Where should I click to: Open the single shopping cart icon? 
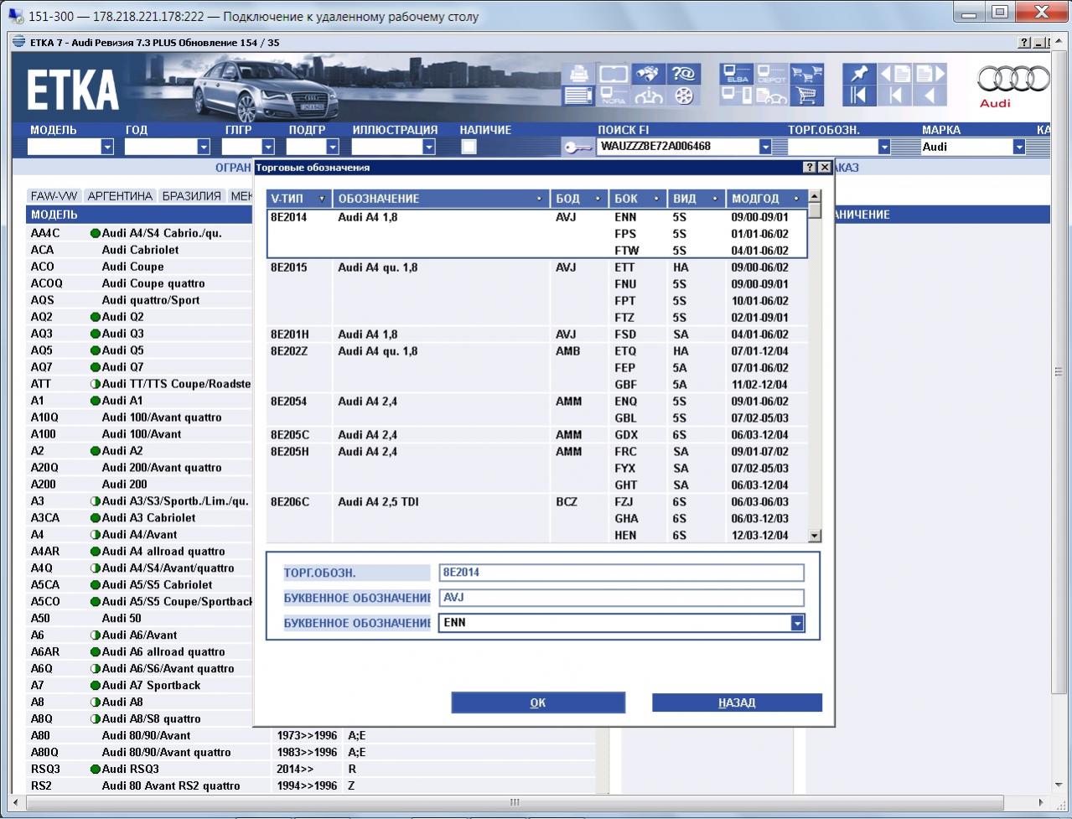pos(807,96)
